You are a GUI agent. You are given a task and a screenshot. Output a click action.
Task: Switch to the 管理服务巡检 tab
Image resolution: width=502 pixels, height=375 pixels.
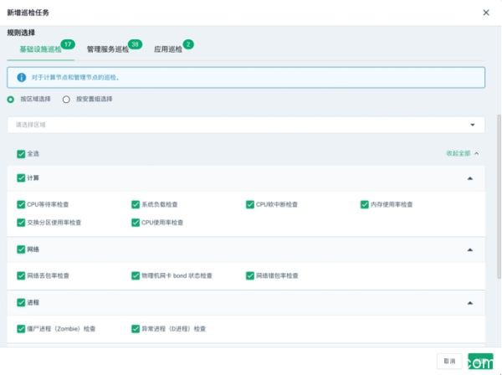(108, 49)
